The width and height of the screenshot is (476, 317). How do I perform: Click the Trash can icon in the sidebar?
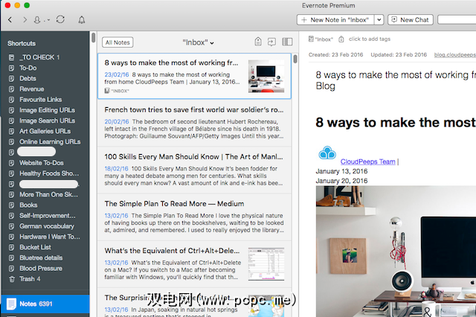click(12, 279)
